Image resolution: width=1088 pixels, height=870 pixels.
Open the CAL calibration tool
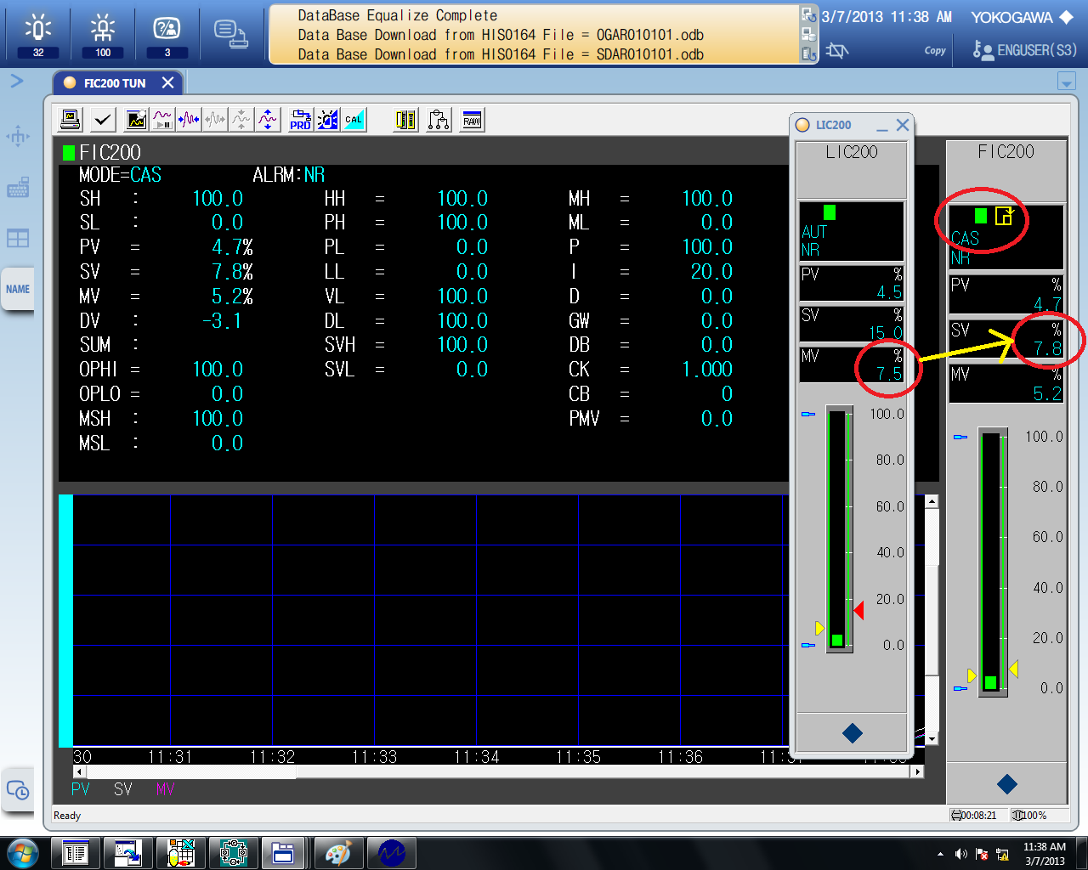(354, 119)
